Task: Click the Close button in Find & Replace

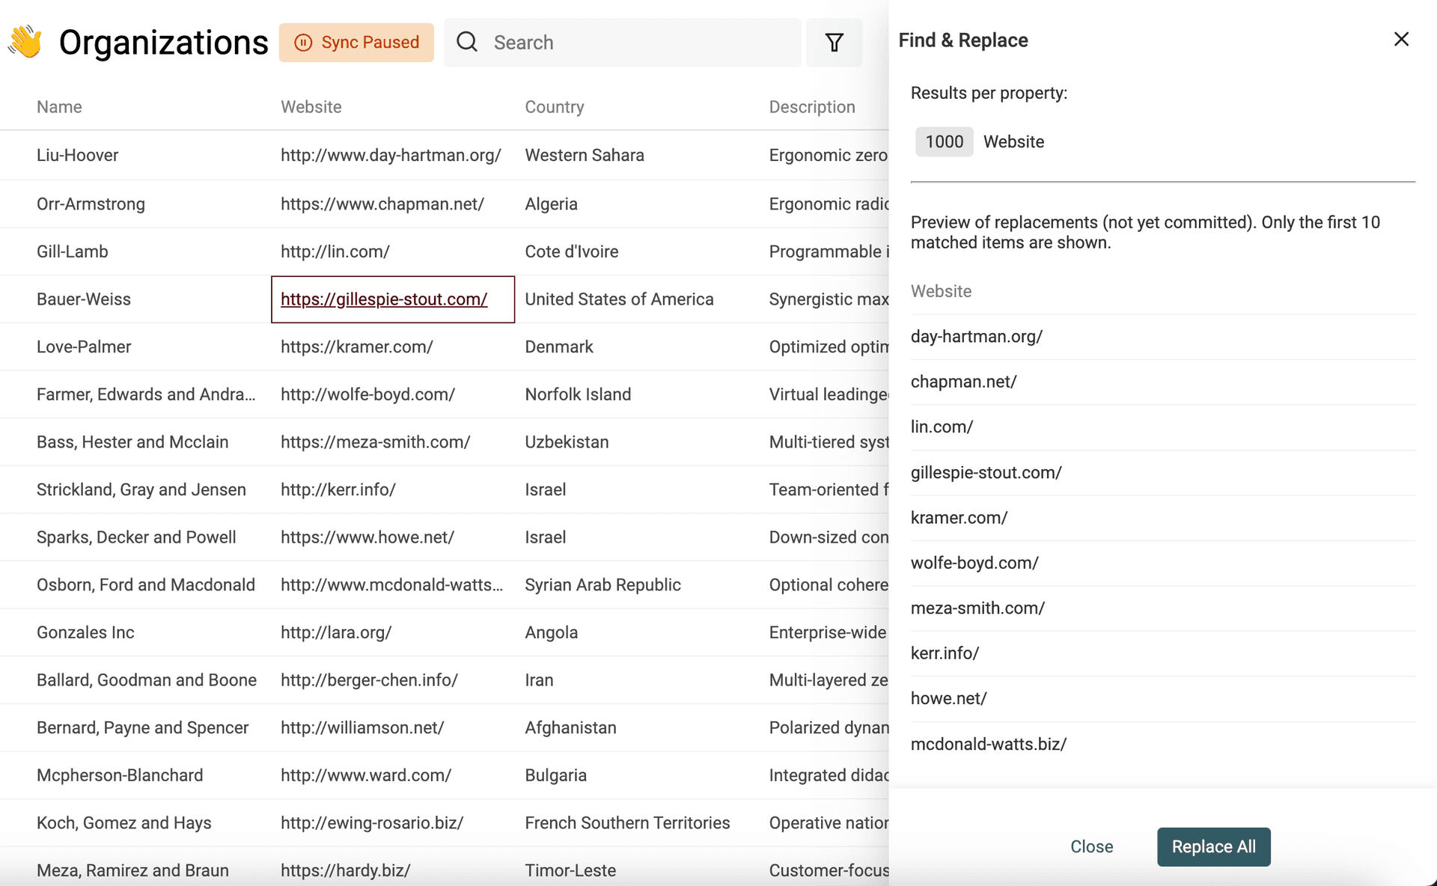Action: 1091,846
